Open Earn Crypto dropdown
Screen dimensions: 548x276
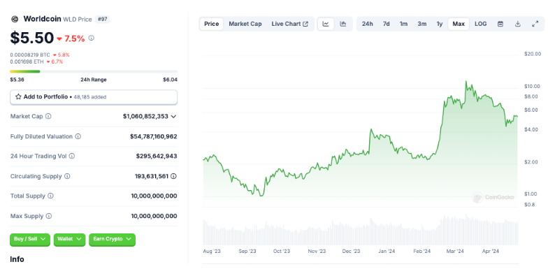pos(112,239)
